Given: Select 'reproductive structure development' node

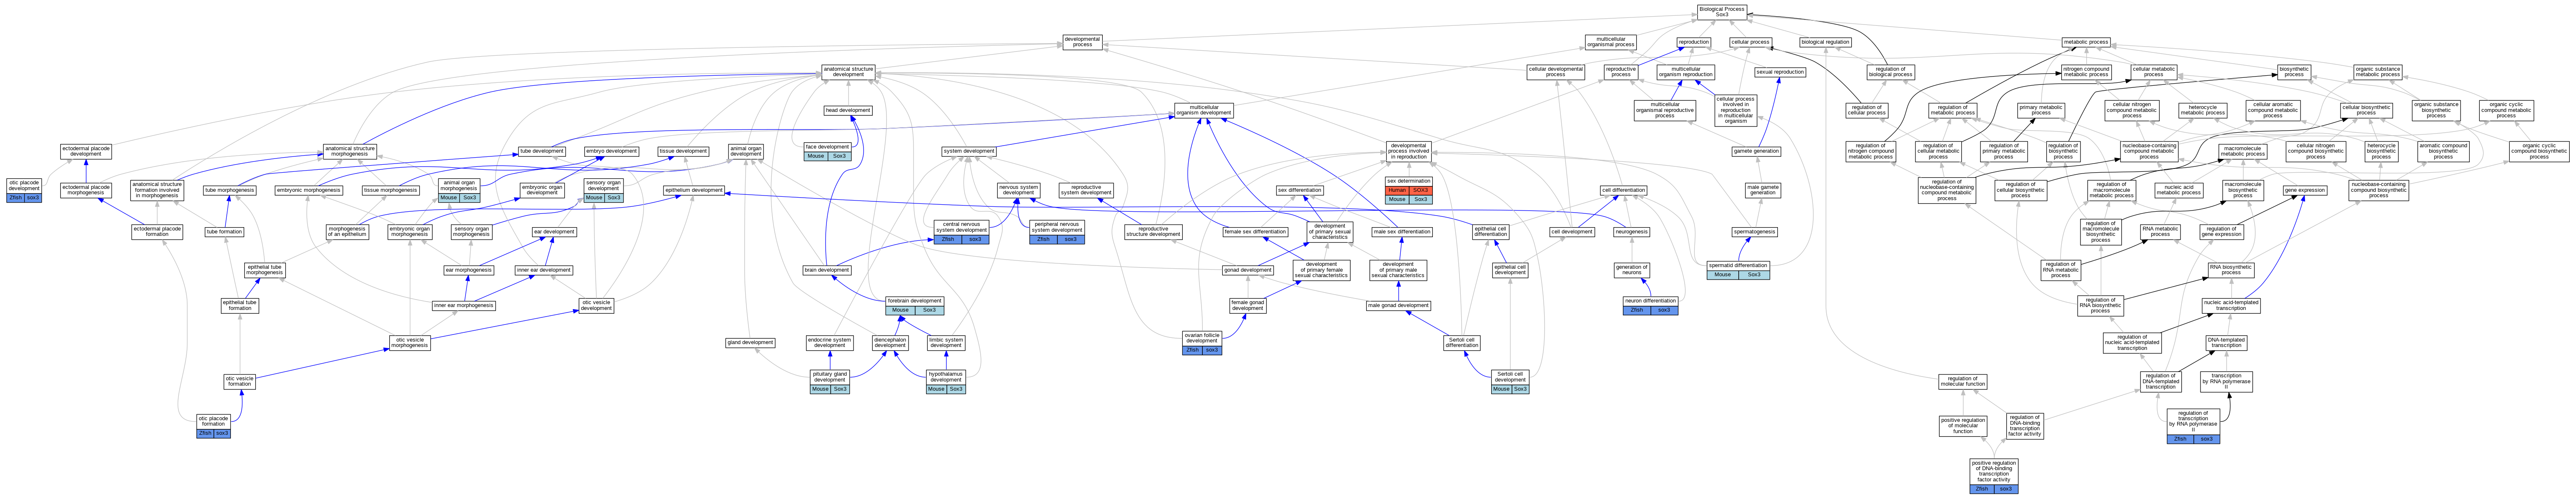Looking at the screenshot, I should 1153,232.
